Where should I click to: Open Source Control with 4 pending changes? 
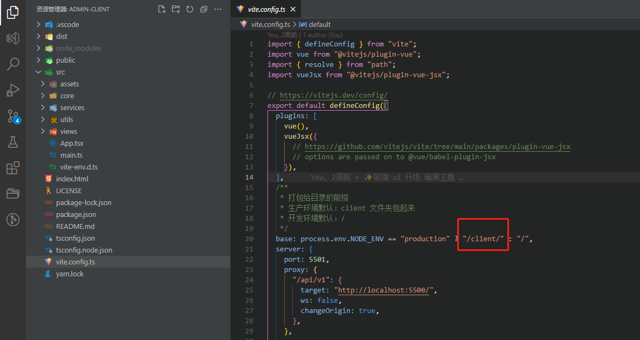tap(13, 116)
